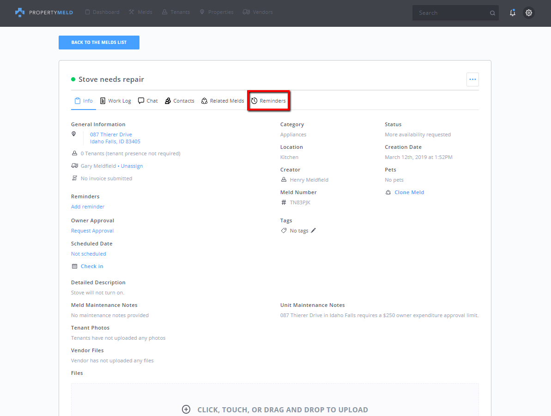
Task: Click the Request Approval link
Action: [x=92, y=231]
